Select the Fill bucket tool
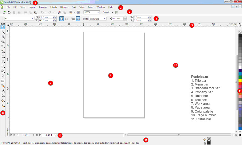242x145 pixels. click(x=3, y=101)
